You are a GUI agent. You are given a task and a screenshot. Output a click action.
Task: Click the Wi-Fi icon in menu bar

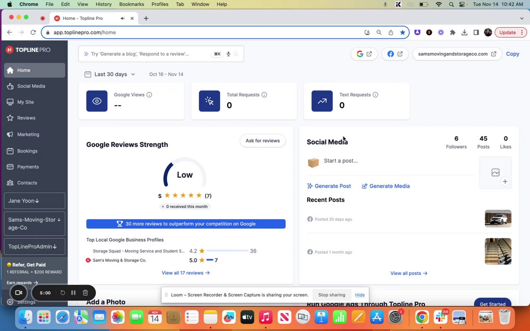438,4
